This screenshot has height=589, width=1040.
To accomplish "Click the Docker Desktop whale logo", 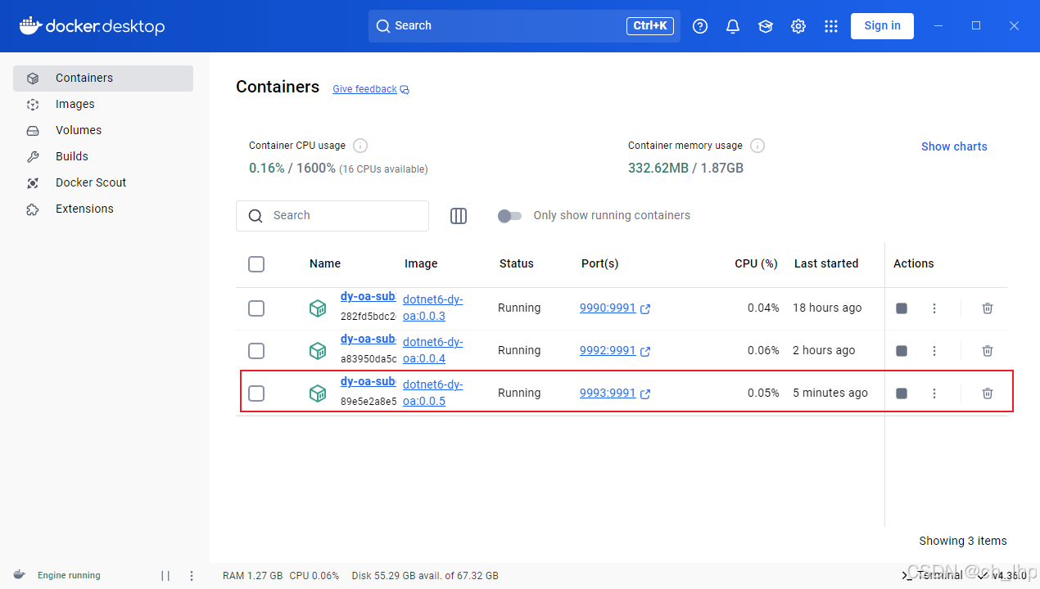I will [x=29, y=25].
